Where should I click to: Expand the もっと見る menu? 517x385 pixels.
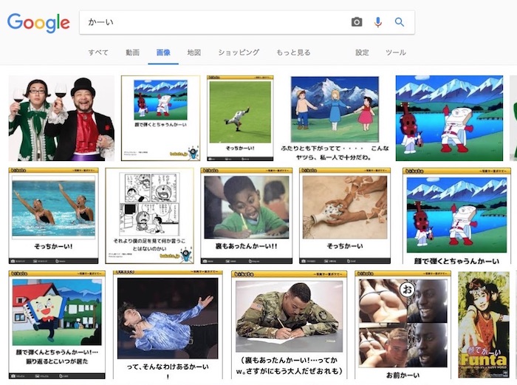[x=293, y=52]
